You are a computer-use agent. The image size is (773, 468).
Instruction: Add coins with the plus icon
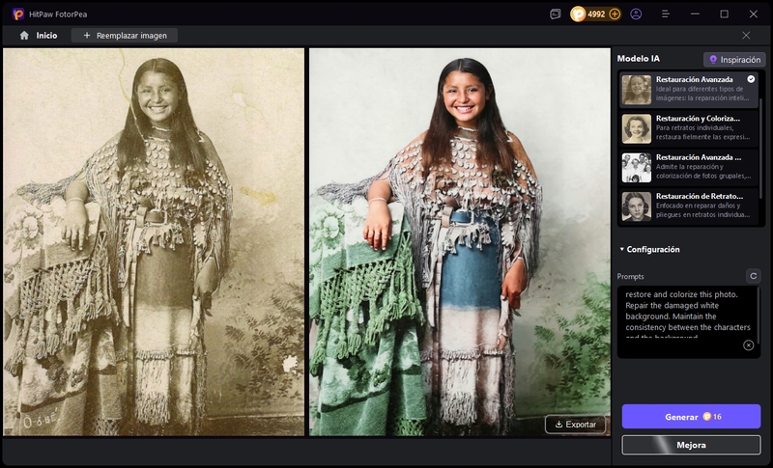615,14
